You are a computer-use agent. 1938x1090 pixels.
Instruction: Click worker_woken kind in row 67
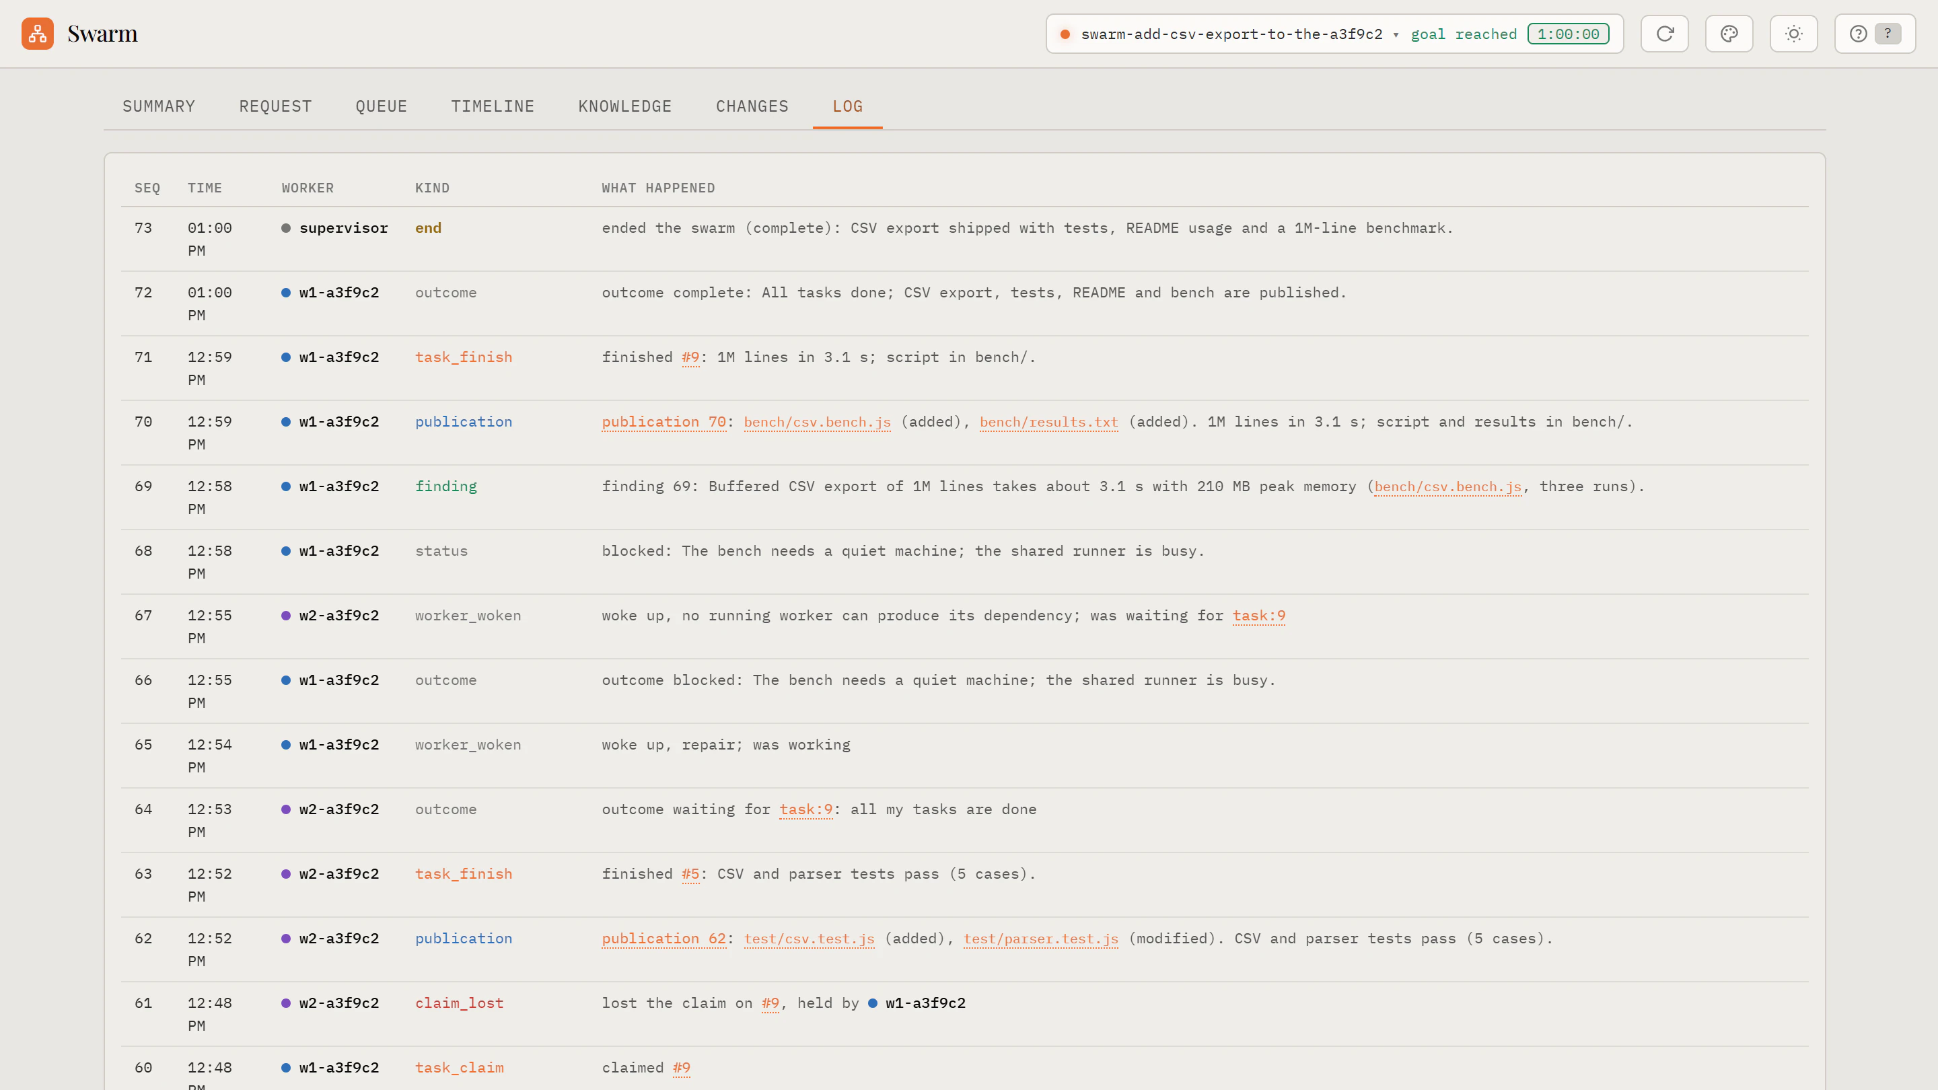[468, 616]
